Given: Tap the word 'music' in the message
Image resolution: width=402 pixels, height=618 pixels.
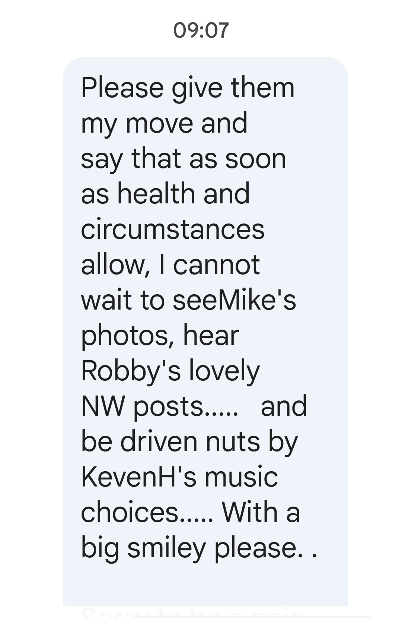Looking at the screenshot, I should (241, 477).
